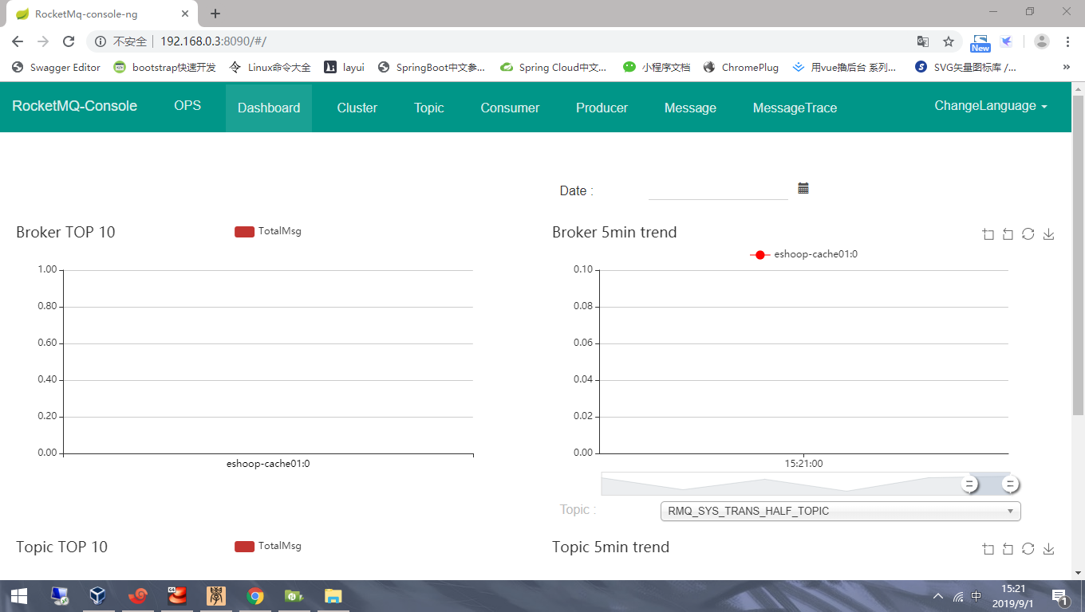This screenshot has width=1085, height=612.
Task: Click the calendar icon next to Date
Action: click(x=803, y=189)
